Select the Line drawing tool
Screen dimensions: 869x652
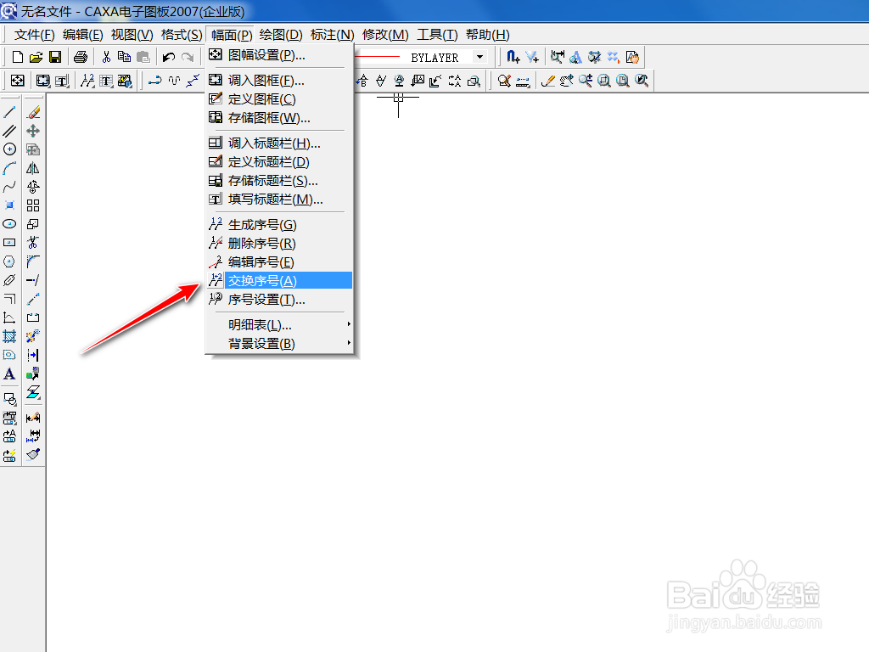(x=9, y=112)
